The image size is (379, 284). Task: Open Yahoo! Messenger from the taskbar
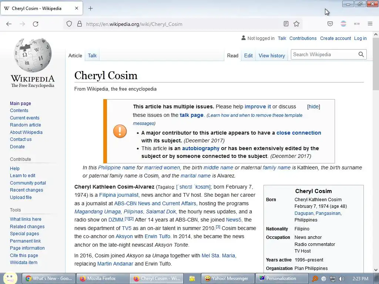(x=228, y=278)
